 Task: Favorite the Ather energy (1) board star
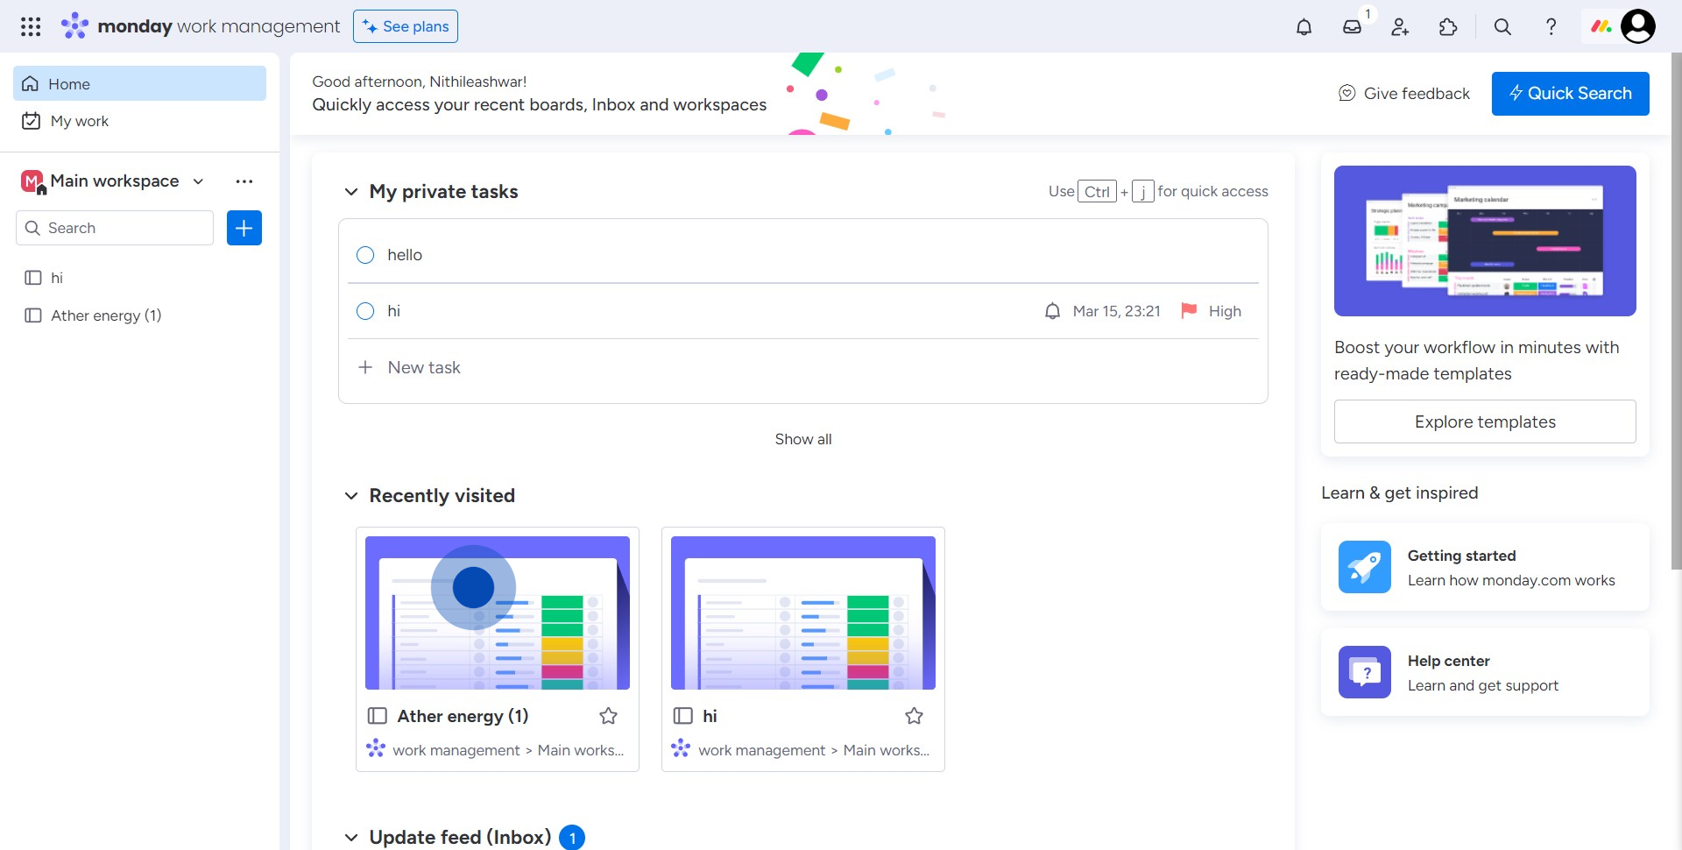pos(608,716)
